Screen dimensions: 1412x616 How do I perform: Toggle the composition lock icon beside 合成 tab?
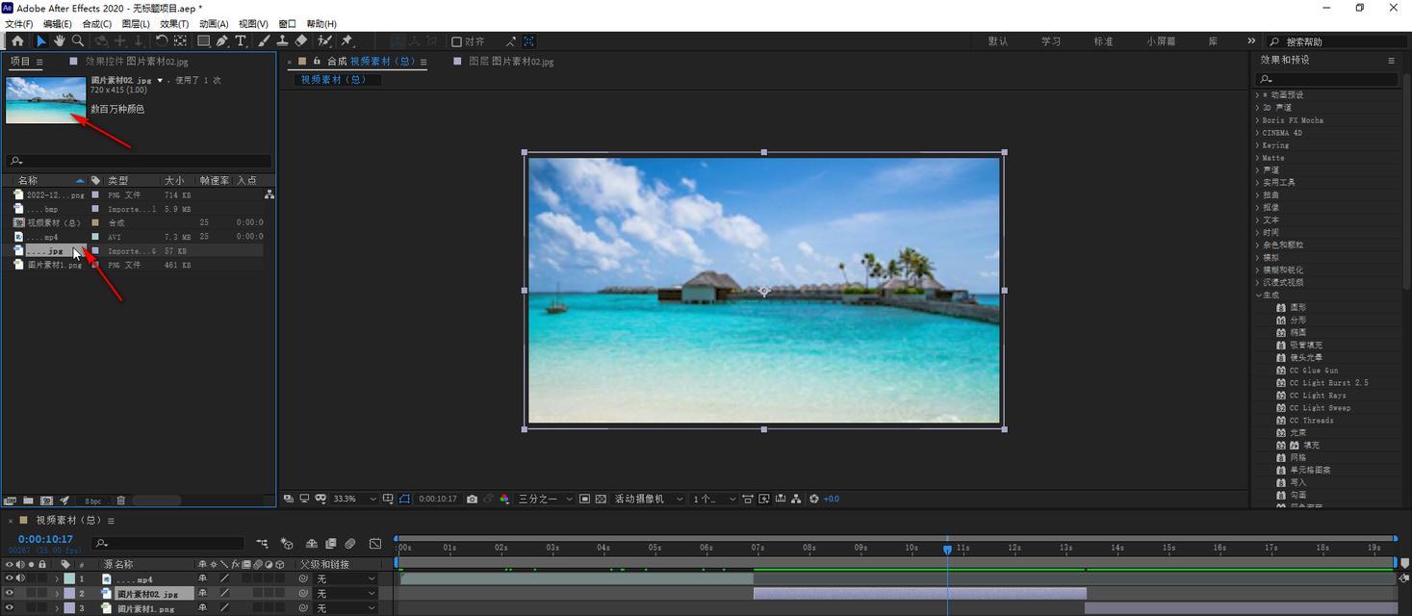point(317,61)
